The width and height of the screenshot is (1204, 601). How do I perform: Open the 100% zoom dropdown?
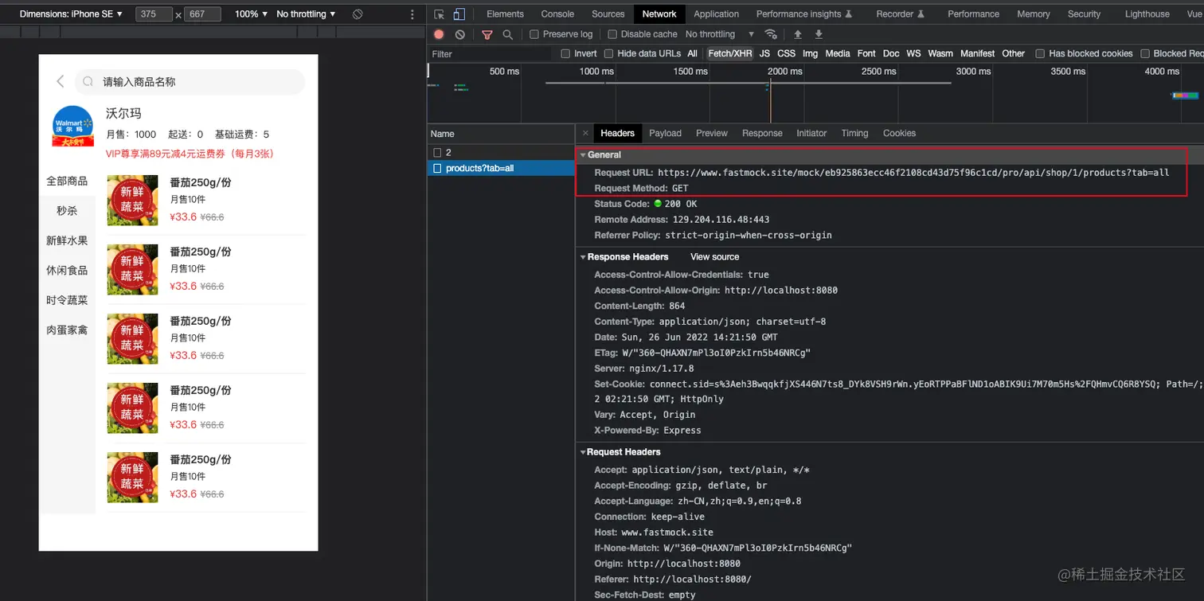coord(252,14)
